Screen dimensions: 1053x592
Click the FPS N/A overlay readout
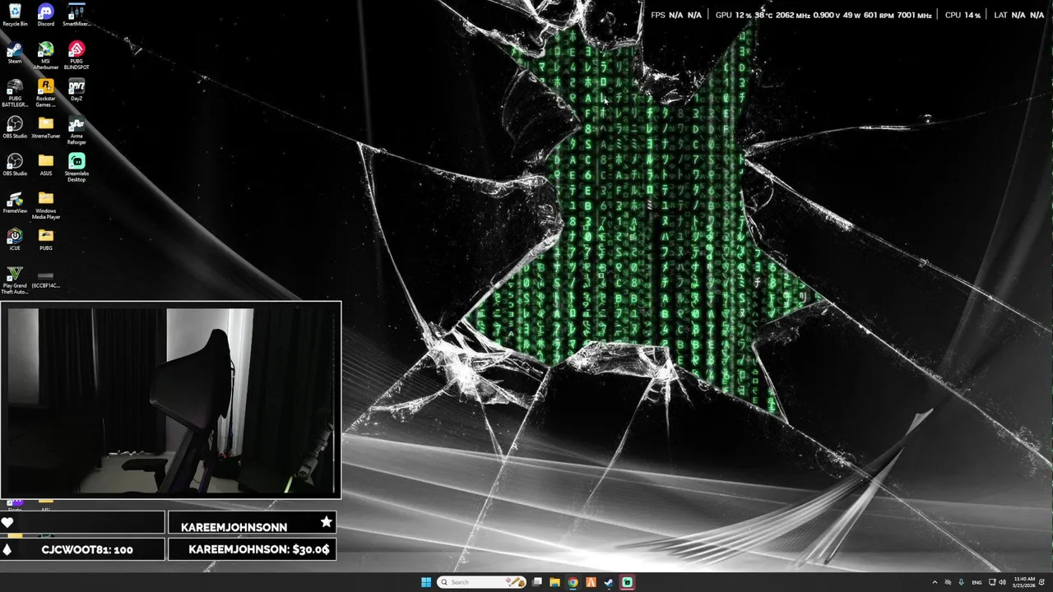(676, 15)
